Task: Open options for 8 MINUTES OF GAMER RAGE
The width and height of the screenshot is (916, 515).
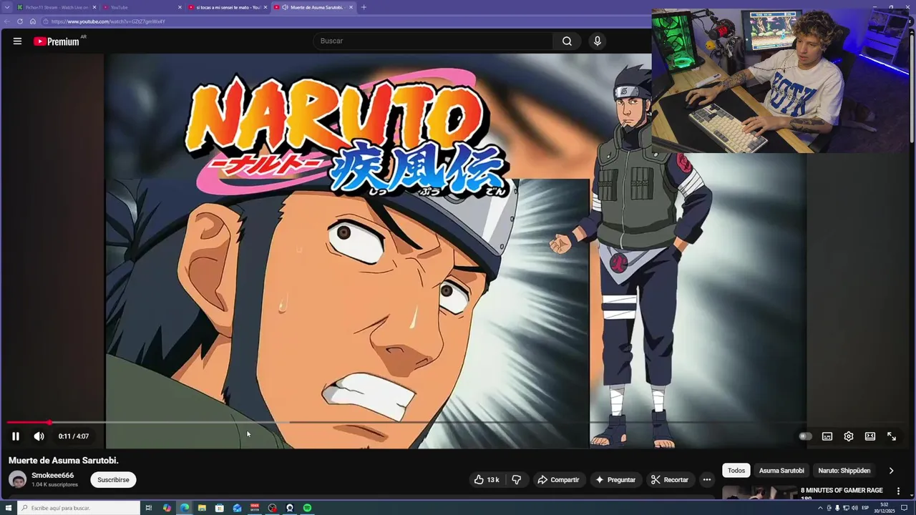Action: pyautogui.click(x=898, y=491)
